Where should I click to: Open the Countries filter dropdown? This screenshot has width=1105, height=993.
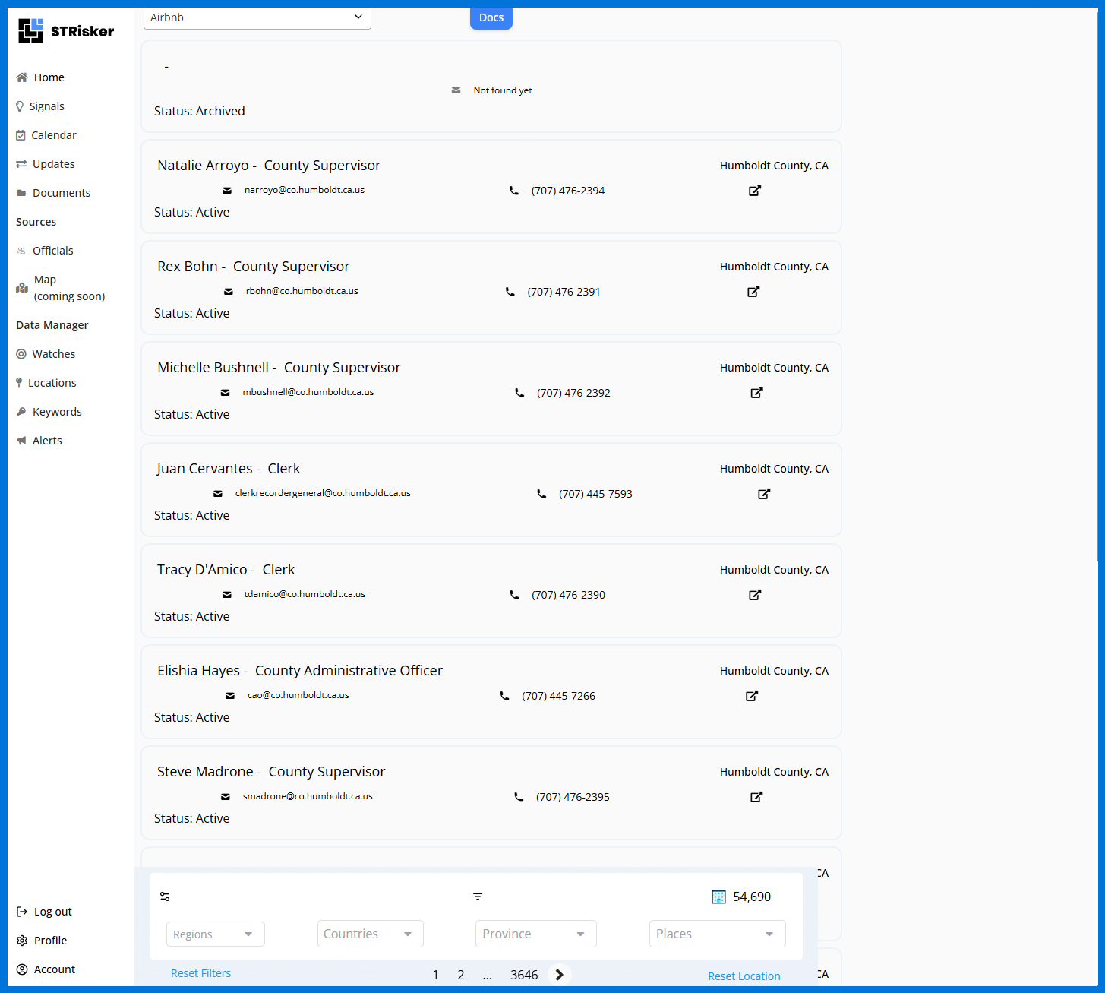click(x=370, y=934)
